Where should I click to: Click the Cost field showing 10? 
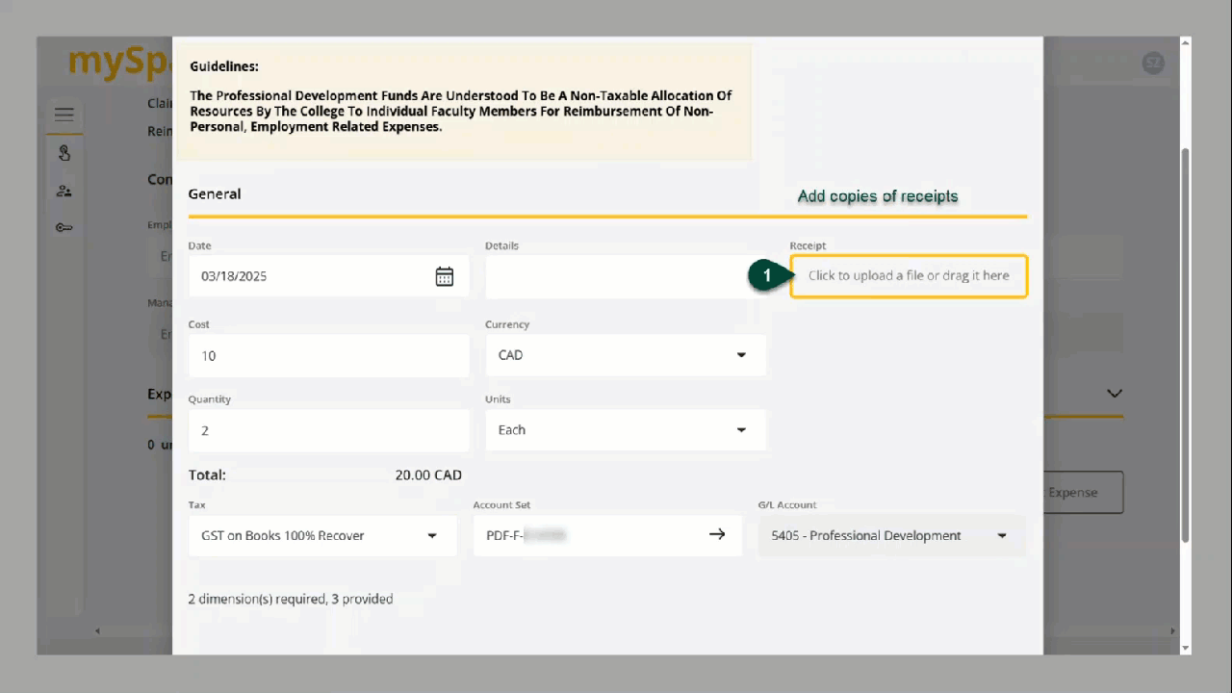[329, 355]
